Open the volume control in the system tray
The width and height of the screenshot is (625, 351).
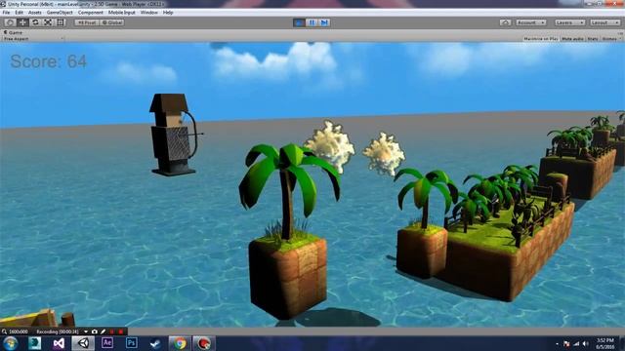586,343
